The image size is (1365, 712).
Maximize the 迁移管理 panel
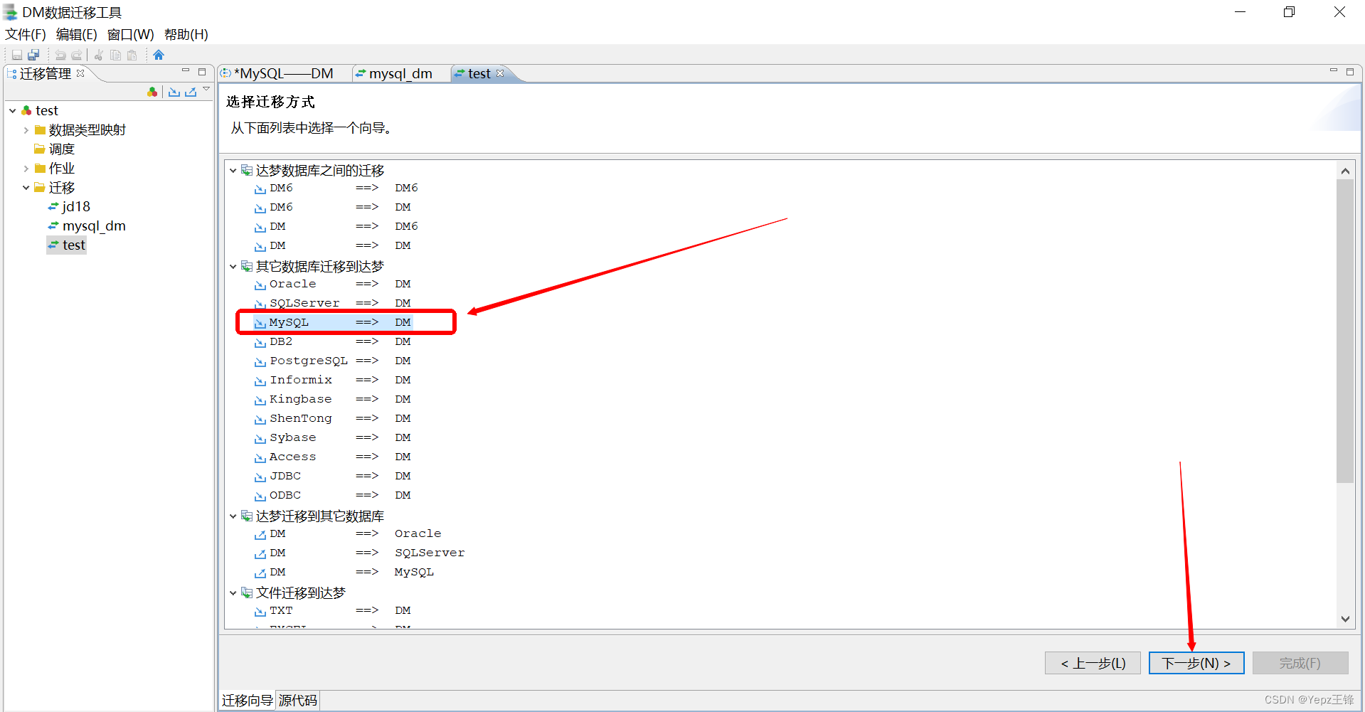pos(202,71)
